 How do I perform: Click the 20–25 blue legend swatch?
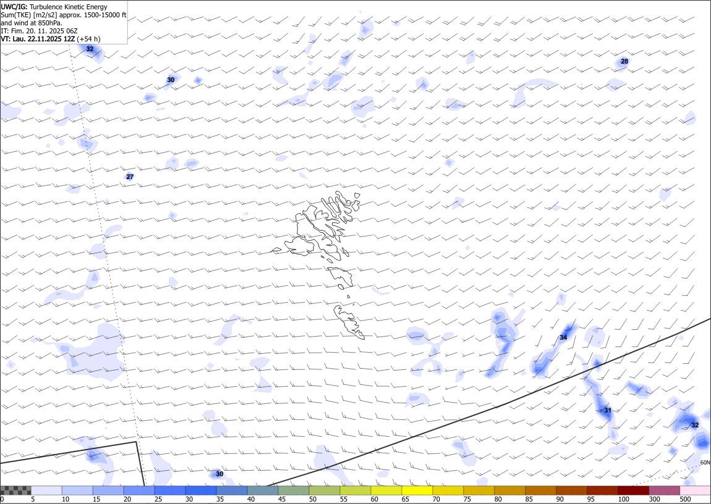click(x=138, y=490)
